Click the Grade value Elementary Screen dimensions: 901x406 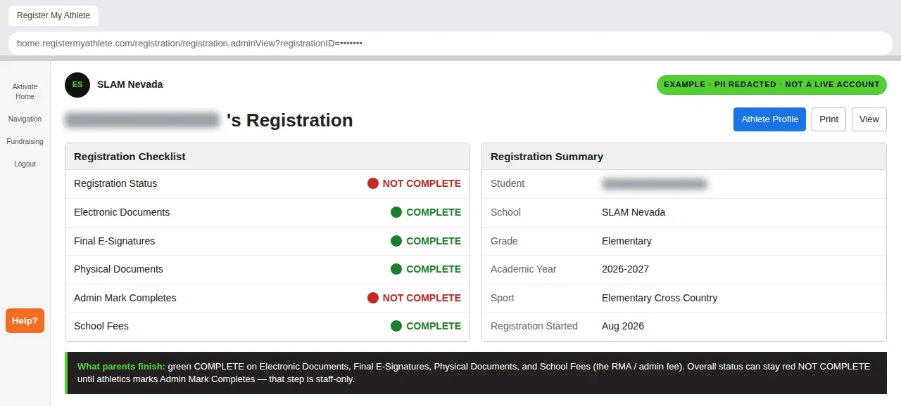(x=626, y=241)
